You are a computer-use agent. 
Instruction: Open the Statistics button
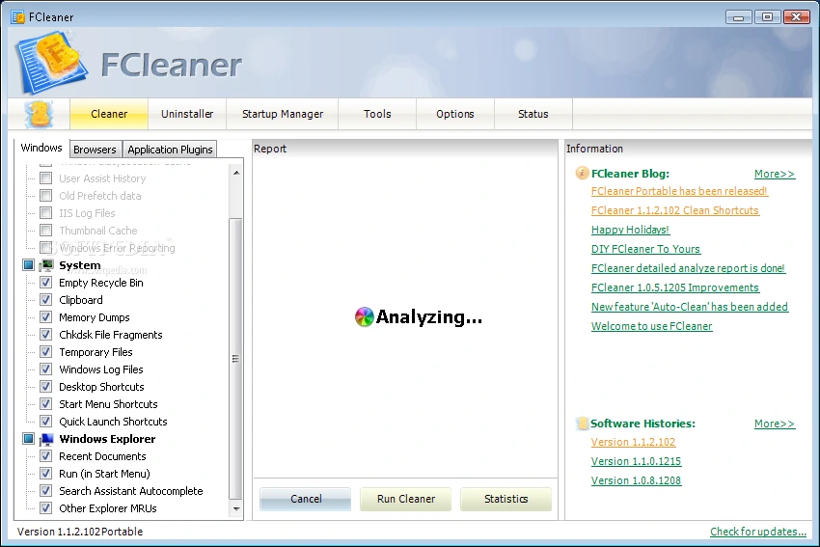tap(506, 499)
